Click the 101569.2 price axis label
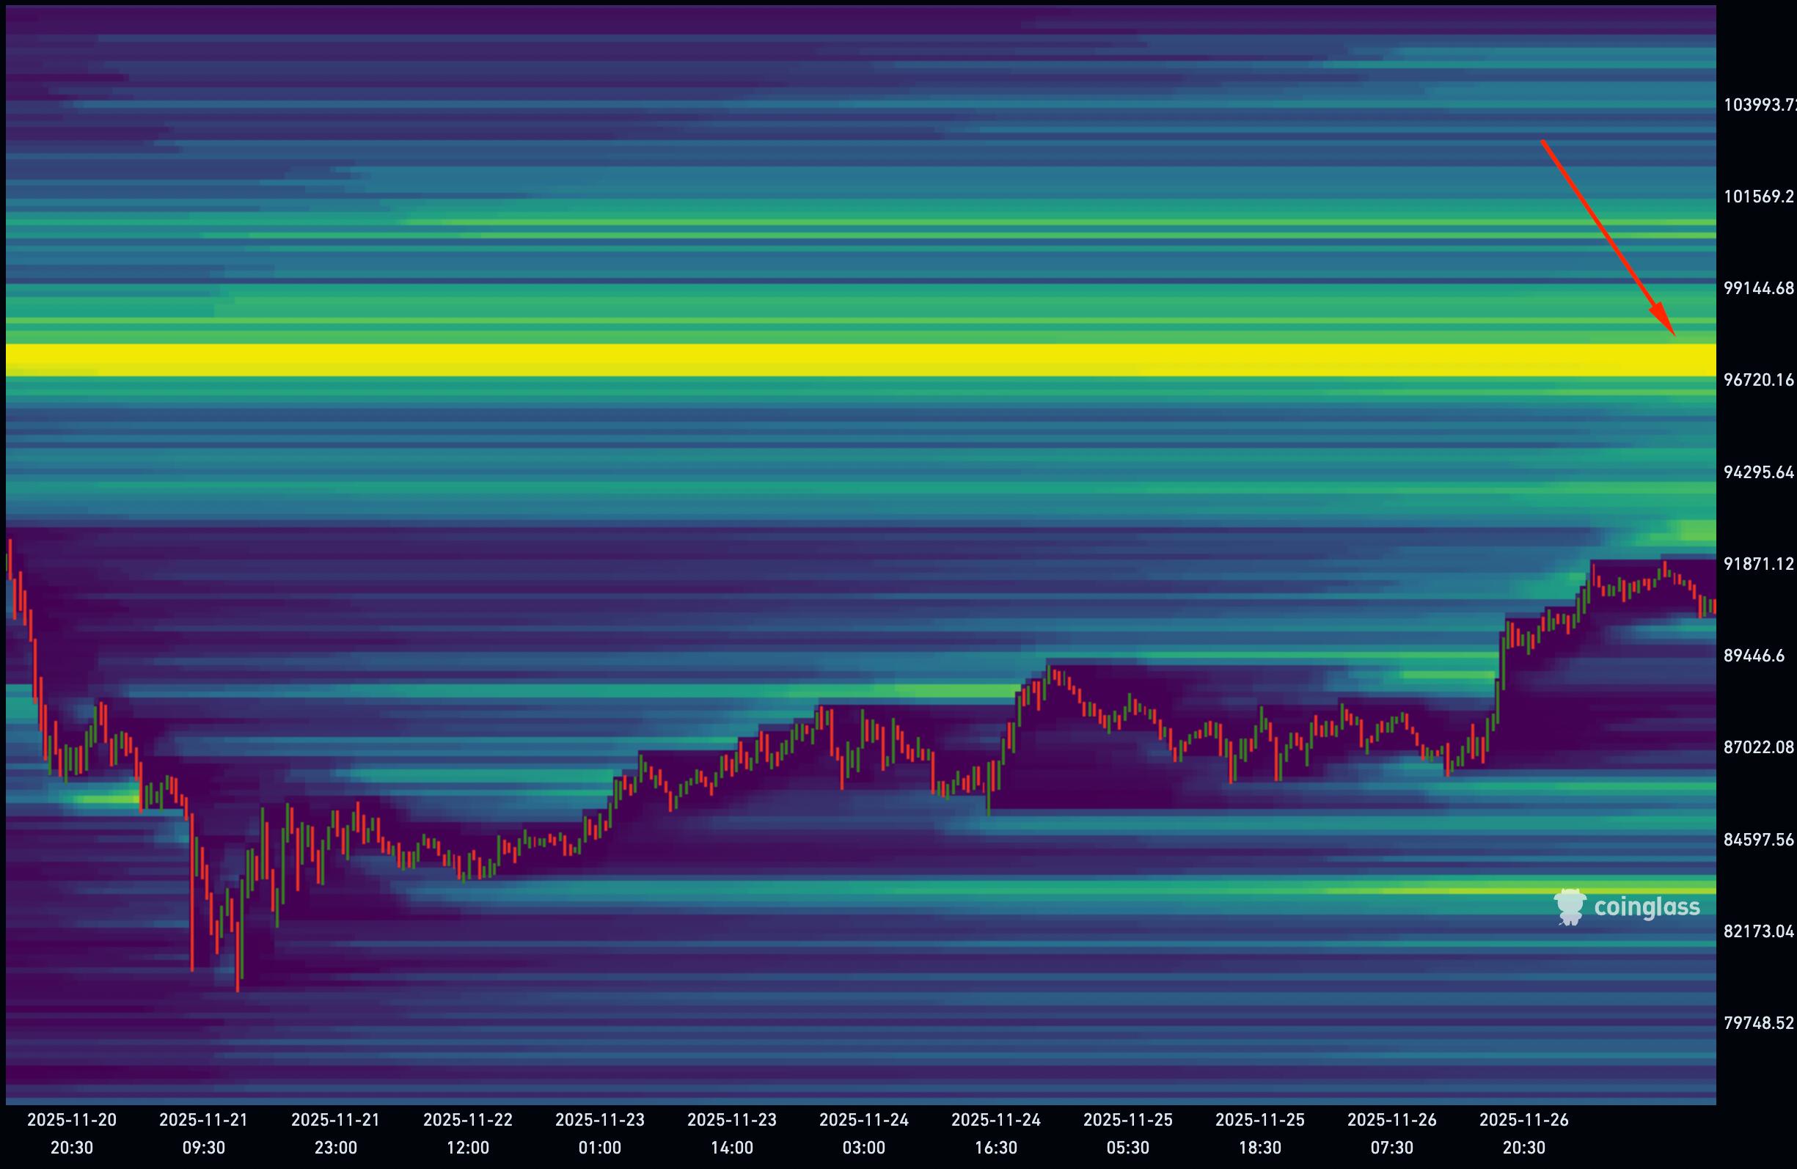This screenshot has width=1797, height=1169. [1757, 197]
